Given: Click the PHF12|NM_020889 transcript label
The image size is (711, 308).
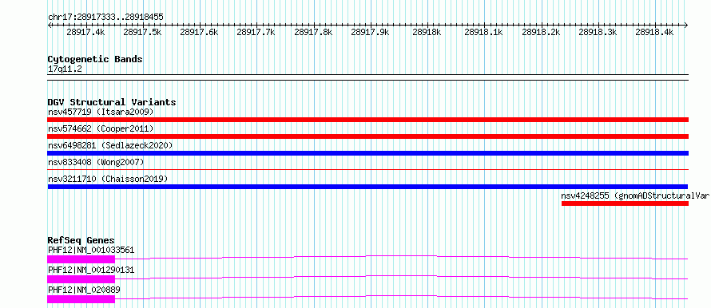Looking at the screenshot, I should 84,290.
